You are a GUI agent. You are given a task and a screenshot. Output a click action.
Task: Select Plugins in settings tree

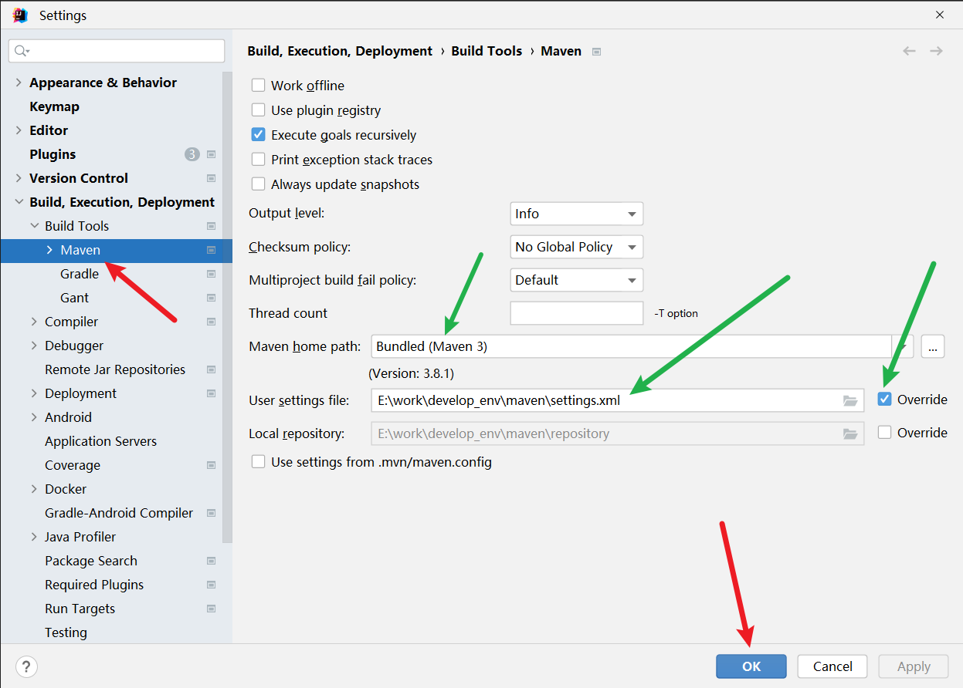coord(53,154)
